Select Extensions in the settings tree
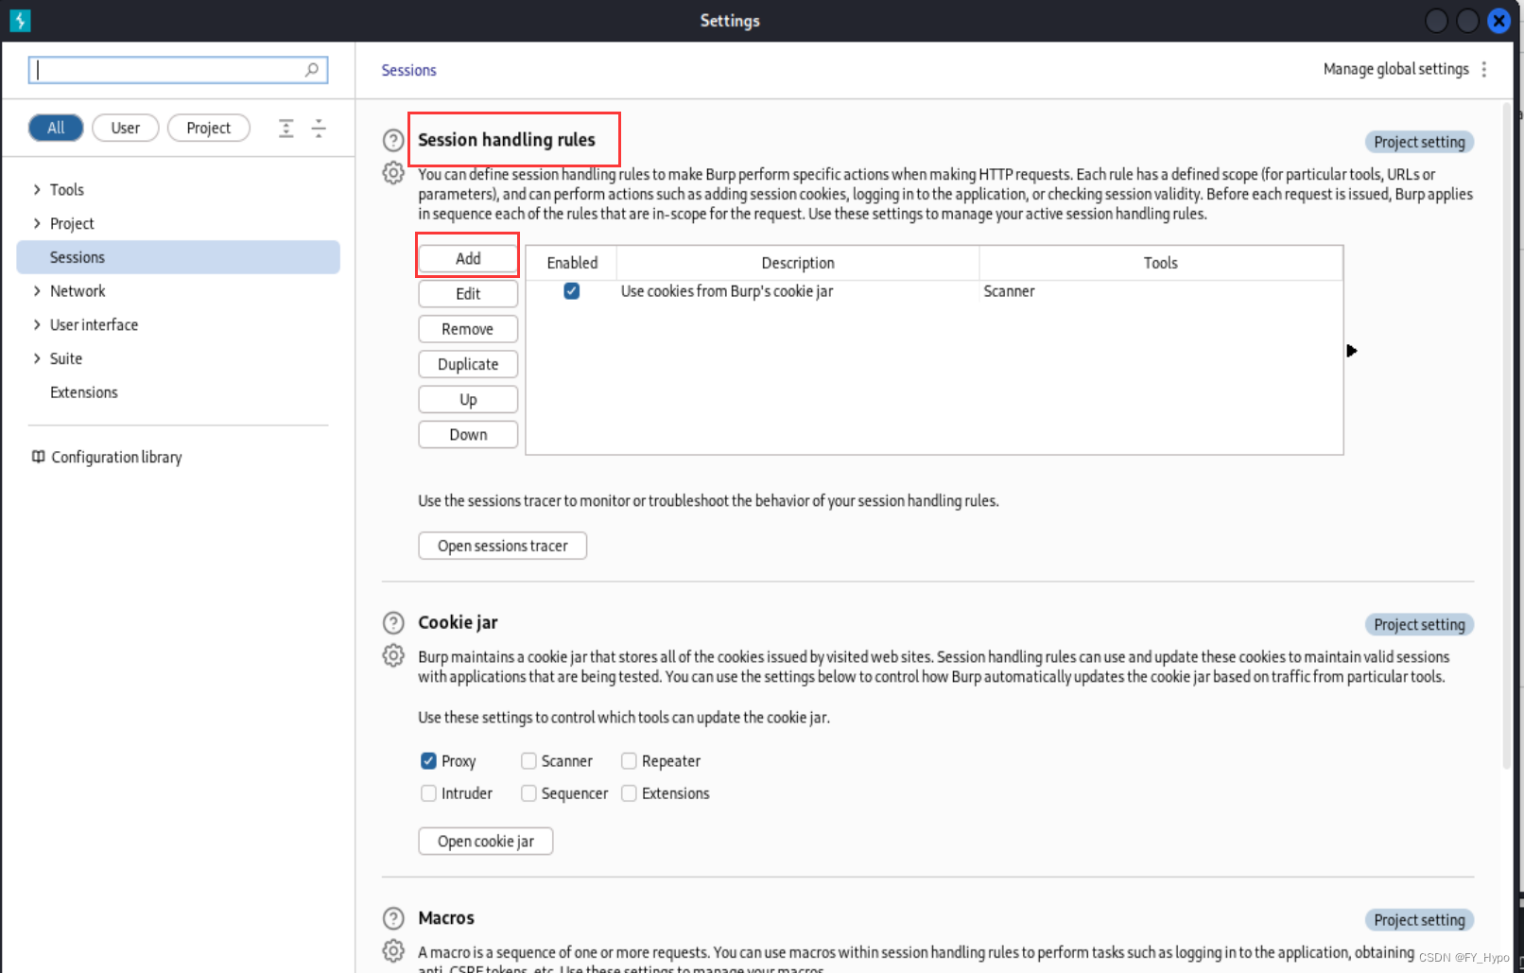Viewport: 1524px width, 973px height. click(x=84, y=392)
